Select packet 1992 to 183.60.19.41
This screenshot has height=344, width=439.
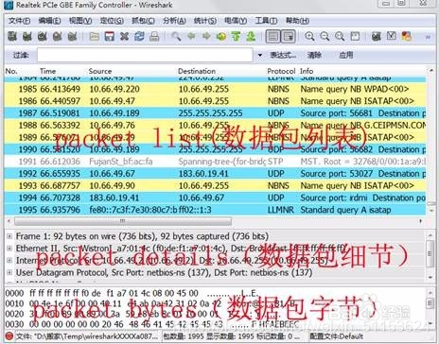215,174
